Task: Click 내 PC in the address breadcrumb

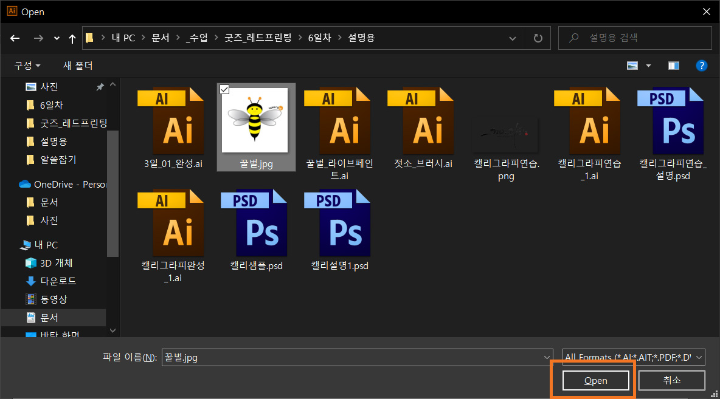Action: [x=123, y=38]
